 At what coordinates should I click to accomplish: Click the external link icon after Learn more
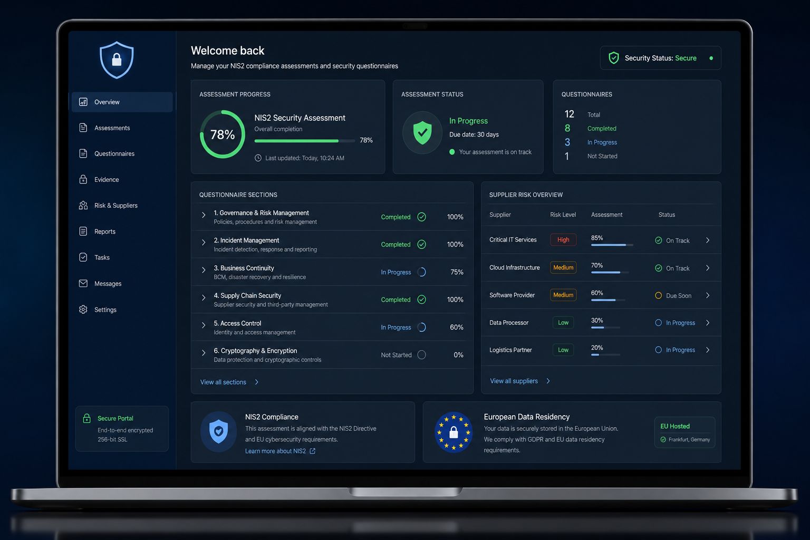tap(312, 451)
